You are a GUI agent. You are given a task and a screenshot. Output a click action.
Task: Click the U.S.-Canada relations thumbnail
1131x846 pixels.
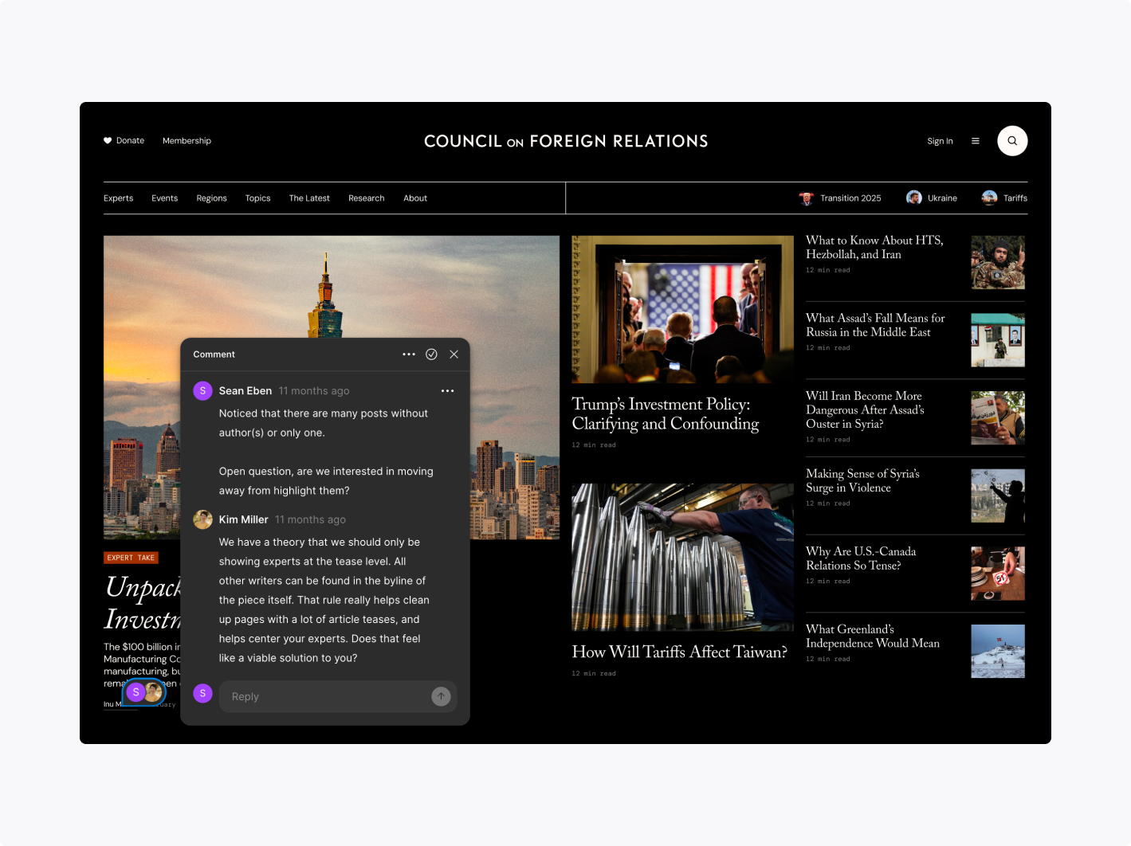(998, 574)
